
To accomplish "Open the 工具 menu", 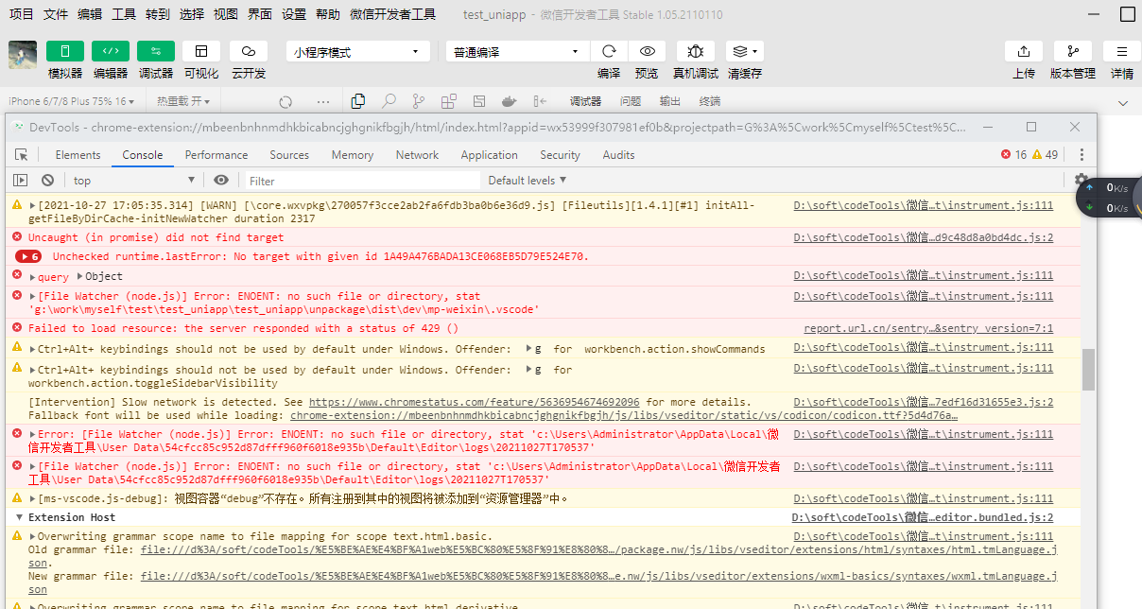I will coord(124,14).
